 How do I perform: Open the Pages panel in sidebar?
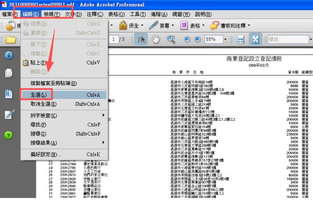pos(9,73)
